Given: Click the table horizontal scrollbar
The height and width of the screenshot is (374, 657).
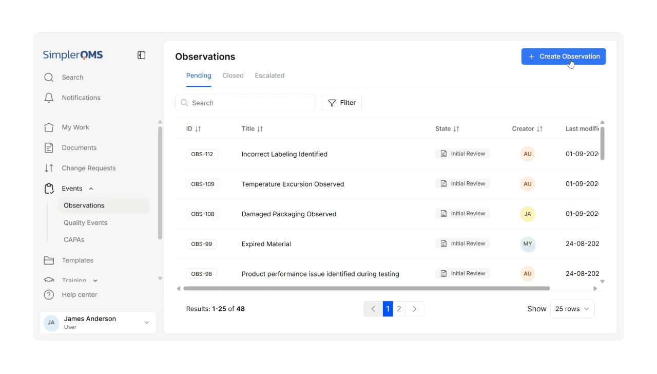Looking at the screenshot, I should point(366,289).
